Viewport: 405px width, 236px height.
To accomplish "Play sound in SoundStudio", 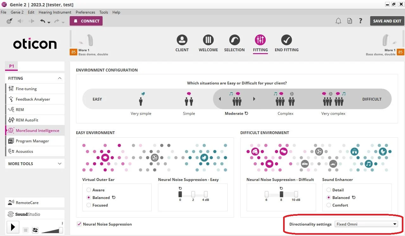I will coord(13,227).
